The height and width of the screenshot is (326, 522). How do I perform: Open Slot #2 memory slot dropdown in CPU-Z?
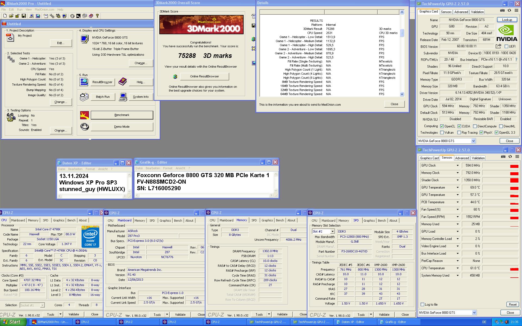(x=332, y=231)
